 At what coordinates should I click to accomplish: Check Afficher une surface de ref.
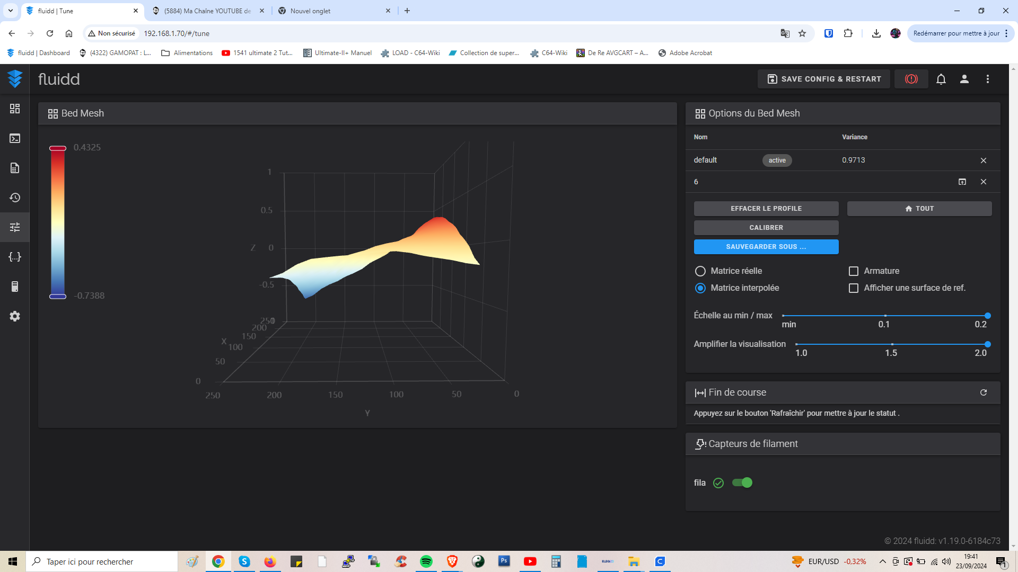(x=854, y=288)
